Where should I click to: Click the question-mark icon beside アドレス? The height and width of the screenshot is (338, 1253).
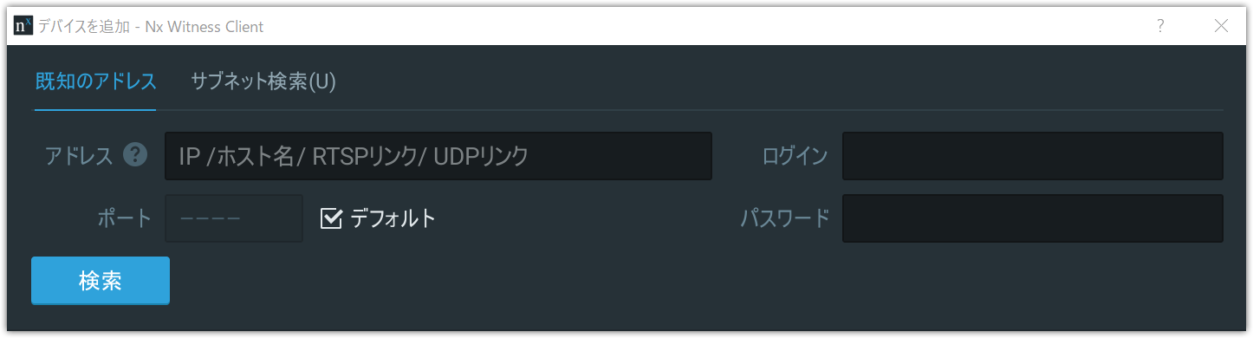click(135, 156)
